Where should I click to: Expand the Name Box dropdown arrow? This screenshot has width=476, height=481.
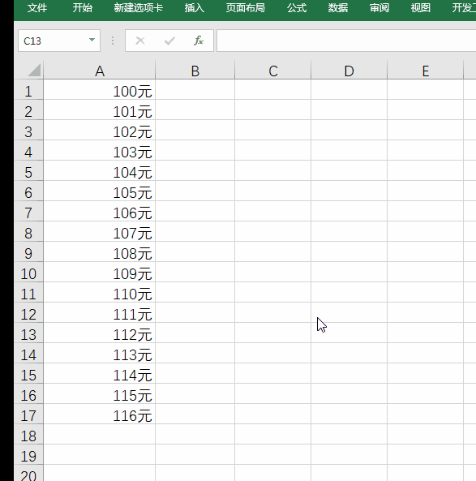[x=92, y=40]
